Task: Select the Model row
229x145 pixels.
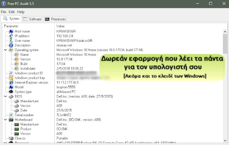Action: pos(113,87)
